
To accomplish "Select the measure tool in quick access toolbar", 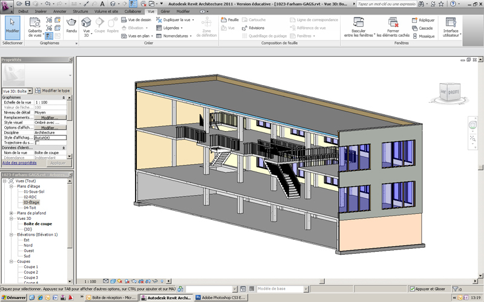I will tap(87, 4).
